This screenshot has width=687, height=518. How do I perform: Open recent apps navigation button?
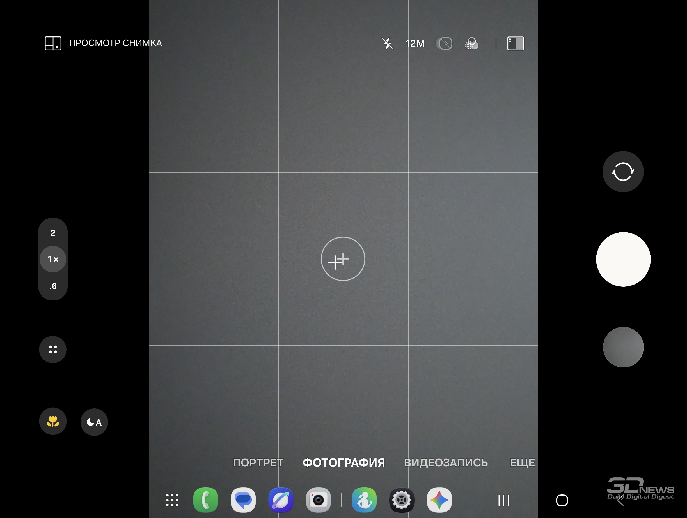504,500
